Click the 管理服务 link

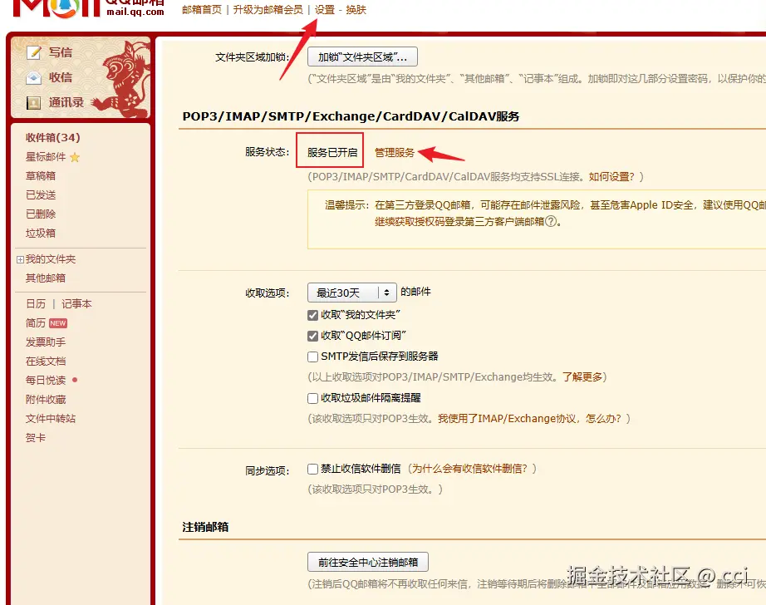click(x=395, y=152)
